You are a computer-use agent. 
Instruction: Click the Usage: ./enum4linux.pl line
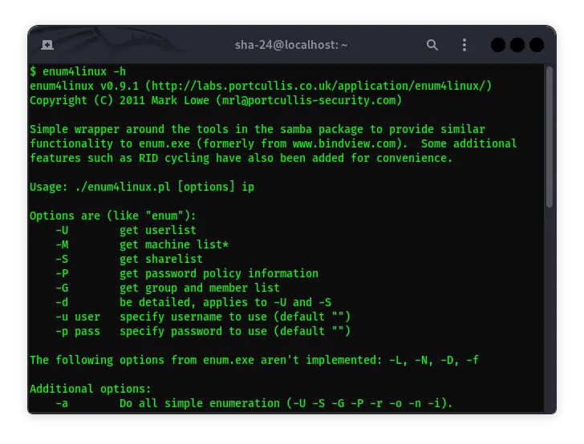click(142, 187)
